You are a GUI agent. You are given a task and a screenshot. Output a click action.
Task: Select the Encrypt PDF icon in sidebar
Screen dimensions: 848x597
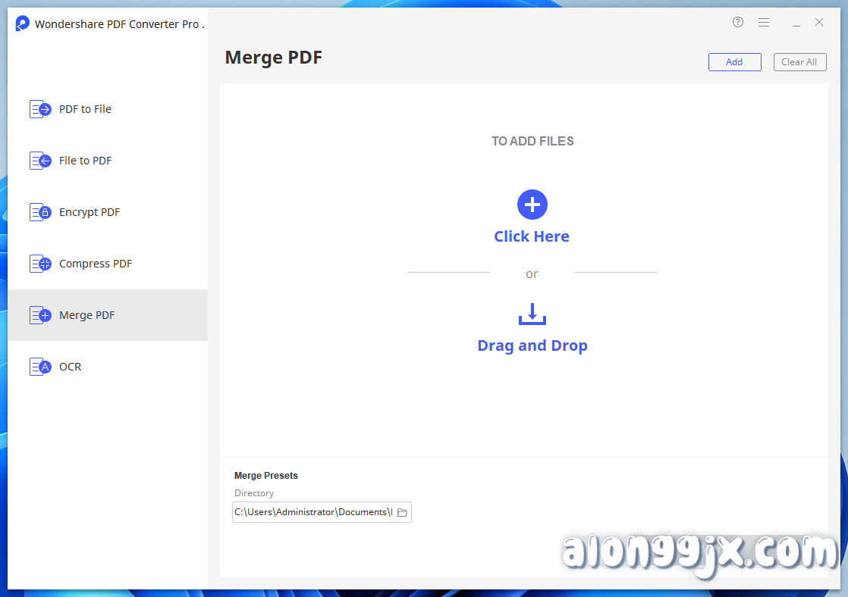(x=40, y=211)
